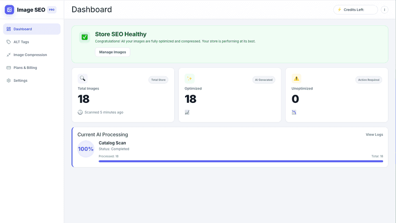Viewport: 396px width, 223px height.
Task: Click the Store SEO Healthy heading
Action: [121, 34]
